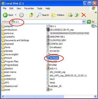Select the AntiAutorun folder icon

3,30
